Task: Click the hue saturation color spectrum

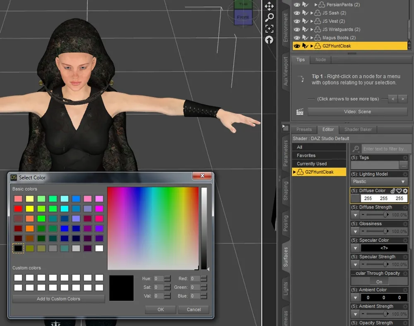Action: (x=153, y=228)
